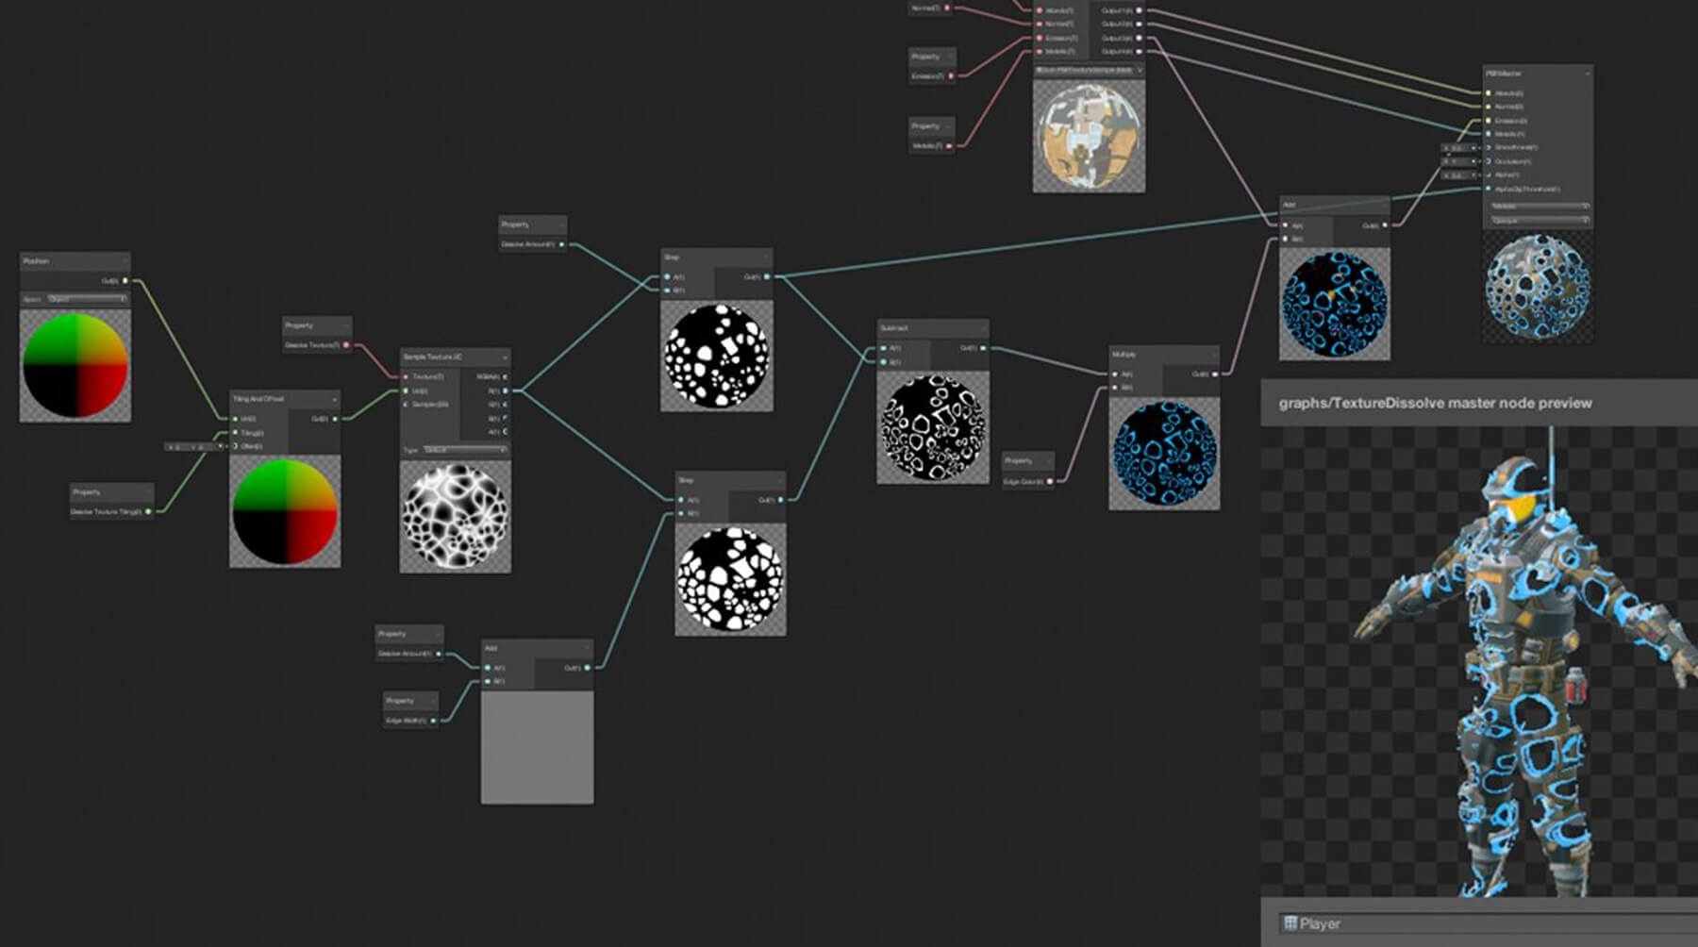Click Tiling And Offset Out port
The height and width of the screenshot is (947, 1698).
click(335, 418)
